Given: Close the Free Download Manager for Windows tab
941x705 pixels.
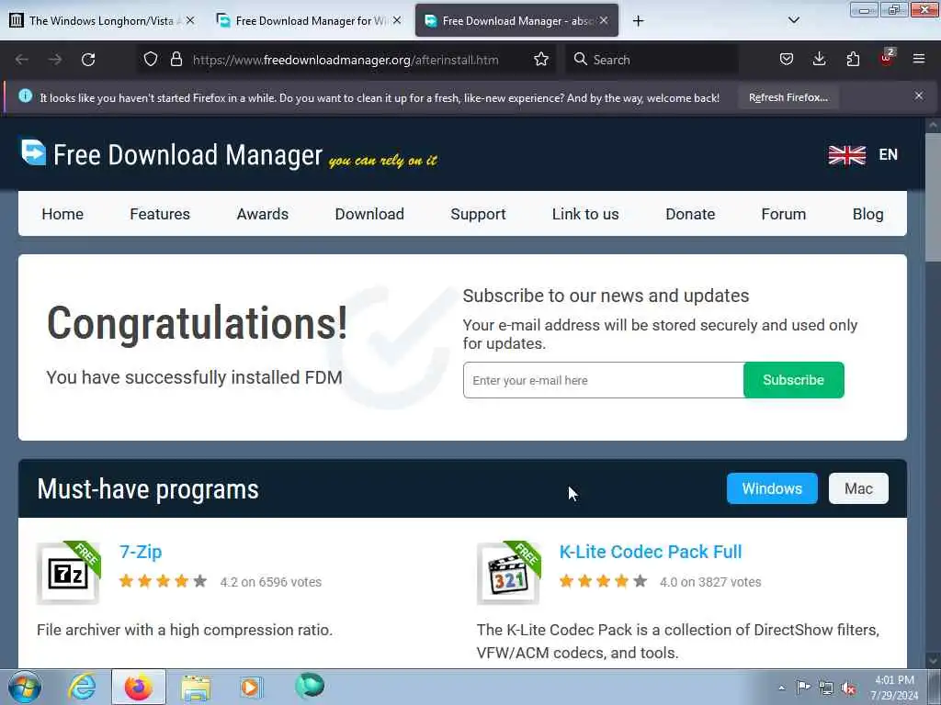Looking at the screenshot, I should click(397, 20).
